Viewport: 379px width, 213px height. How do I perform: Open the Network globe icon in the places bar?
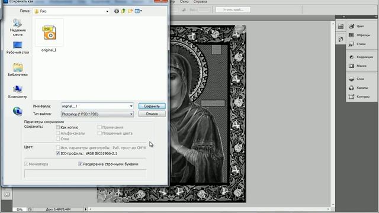pyautogui.click(x=18, y=111)
